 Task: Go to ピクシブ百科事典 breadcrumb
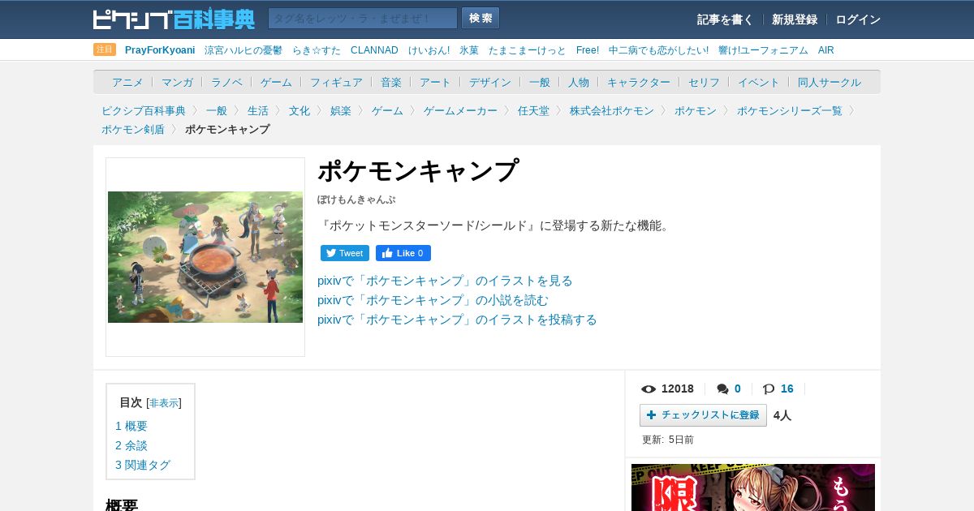point(144,110)
